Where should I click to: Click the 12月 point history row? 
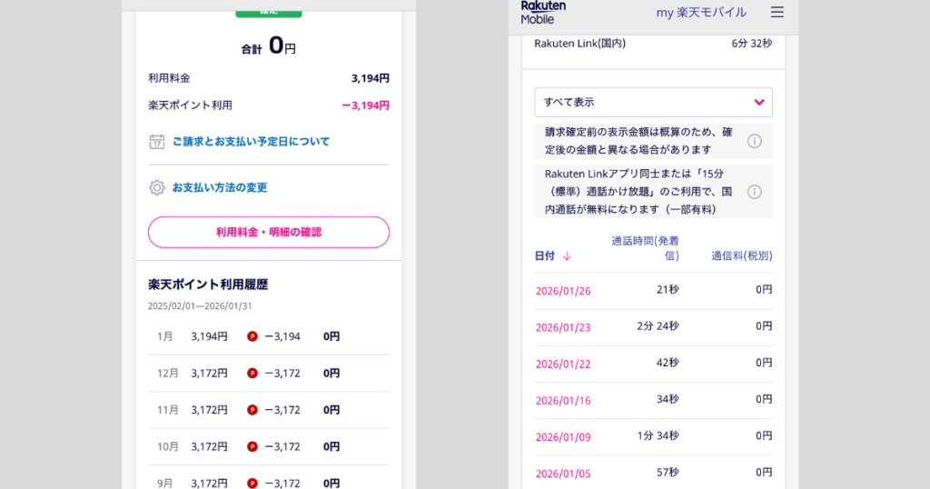pos(268,373)
